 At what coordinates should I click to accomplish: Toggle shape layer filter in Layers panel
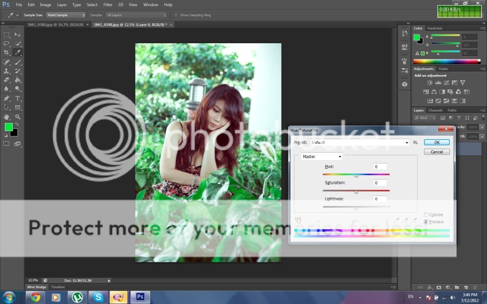(467, 118)
